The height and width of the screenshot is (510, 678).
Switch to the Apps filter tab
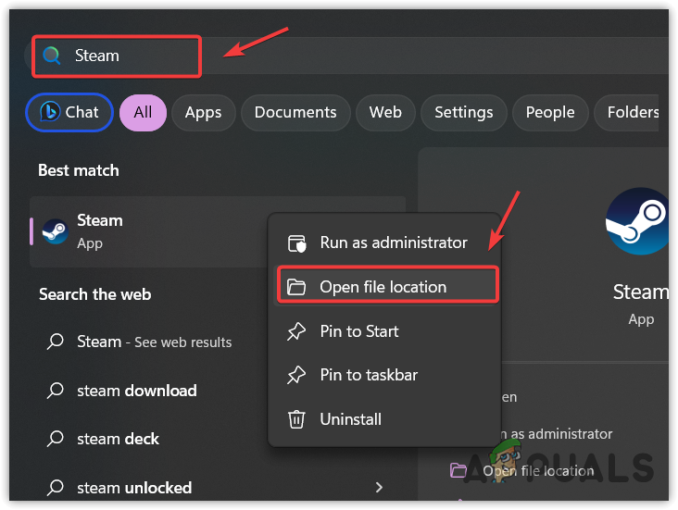[203, 113]
